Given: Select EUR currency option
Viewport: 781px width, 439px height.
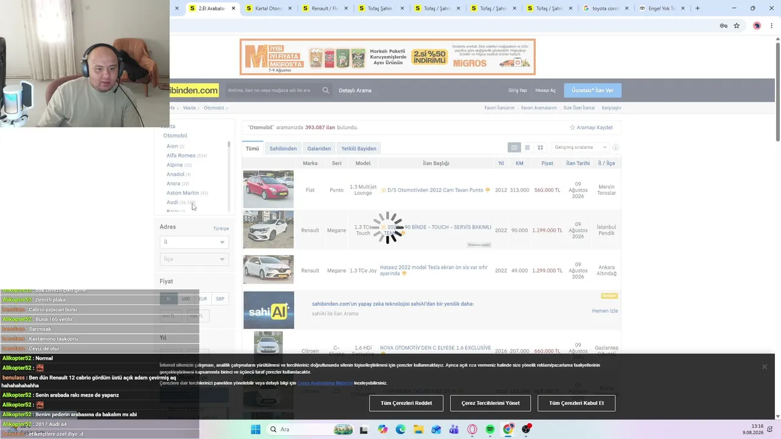Looking at the screenshot, I should pyautogui.click(x=203, y=299).
